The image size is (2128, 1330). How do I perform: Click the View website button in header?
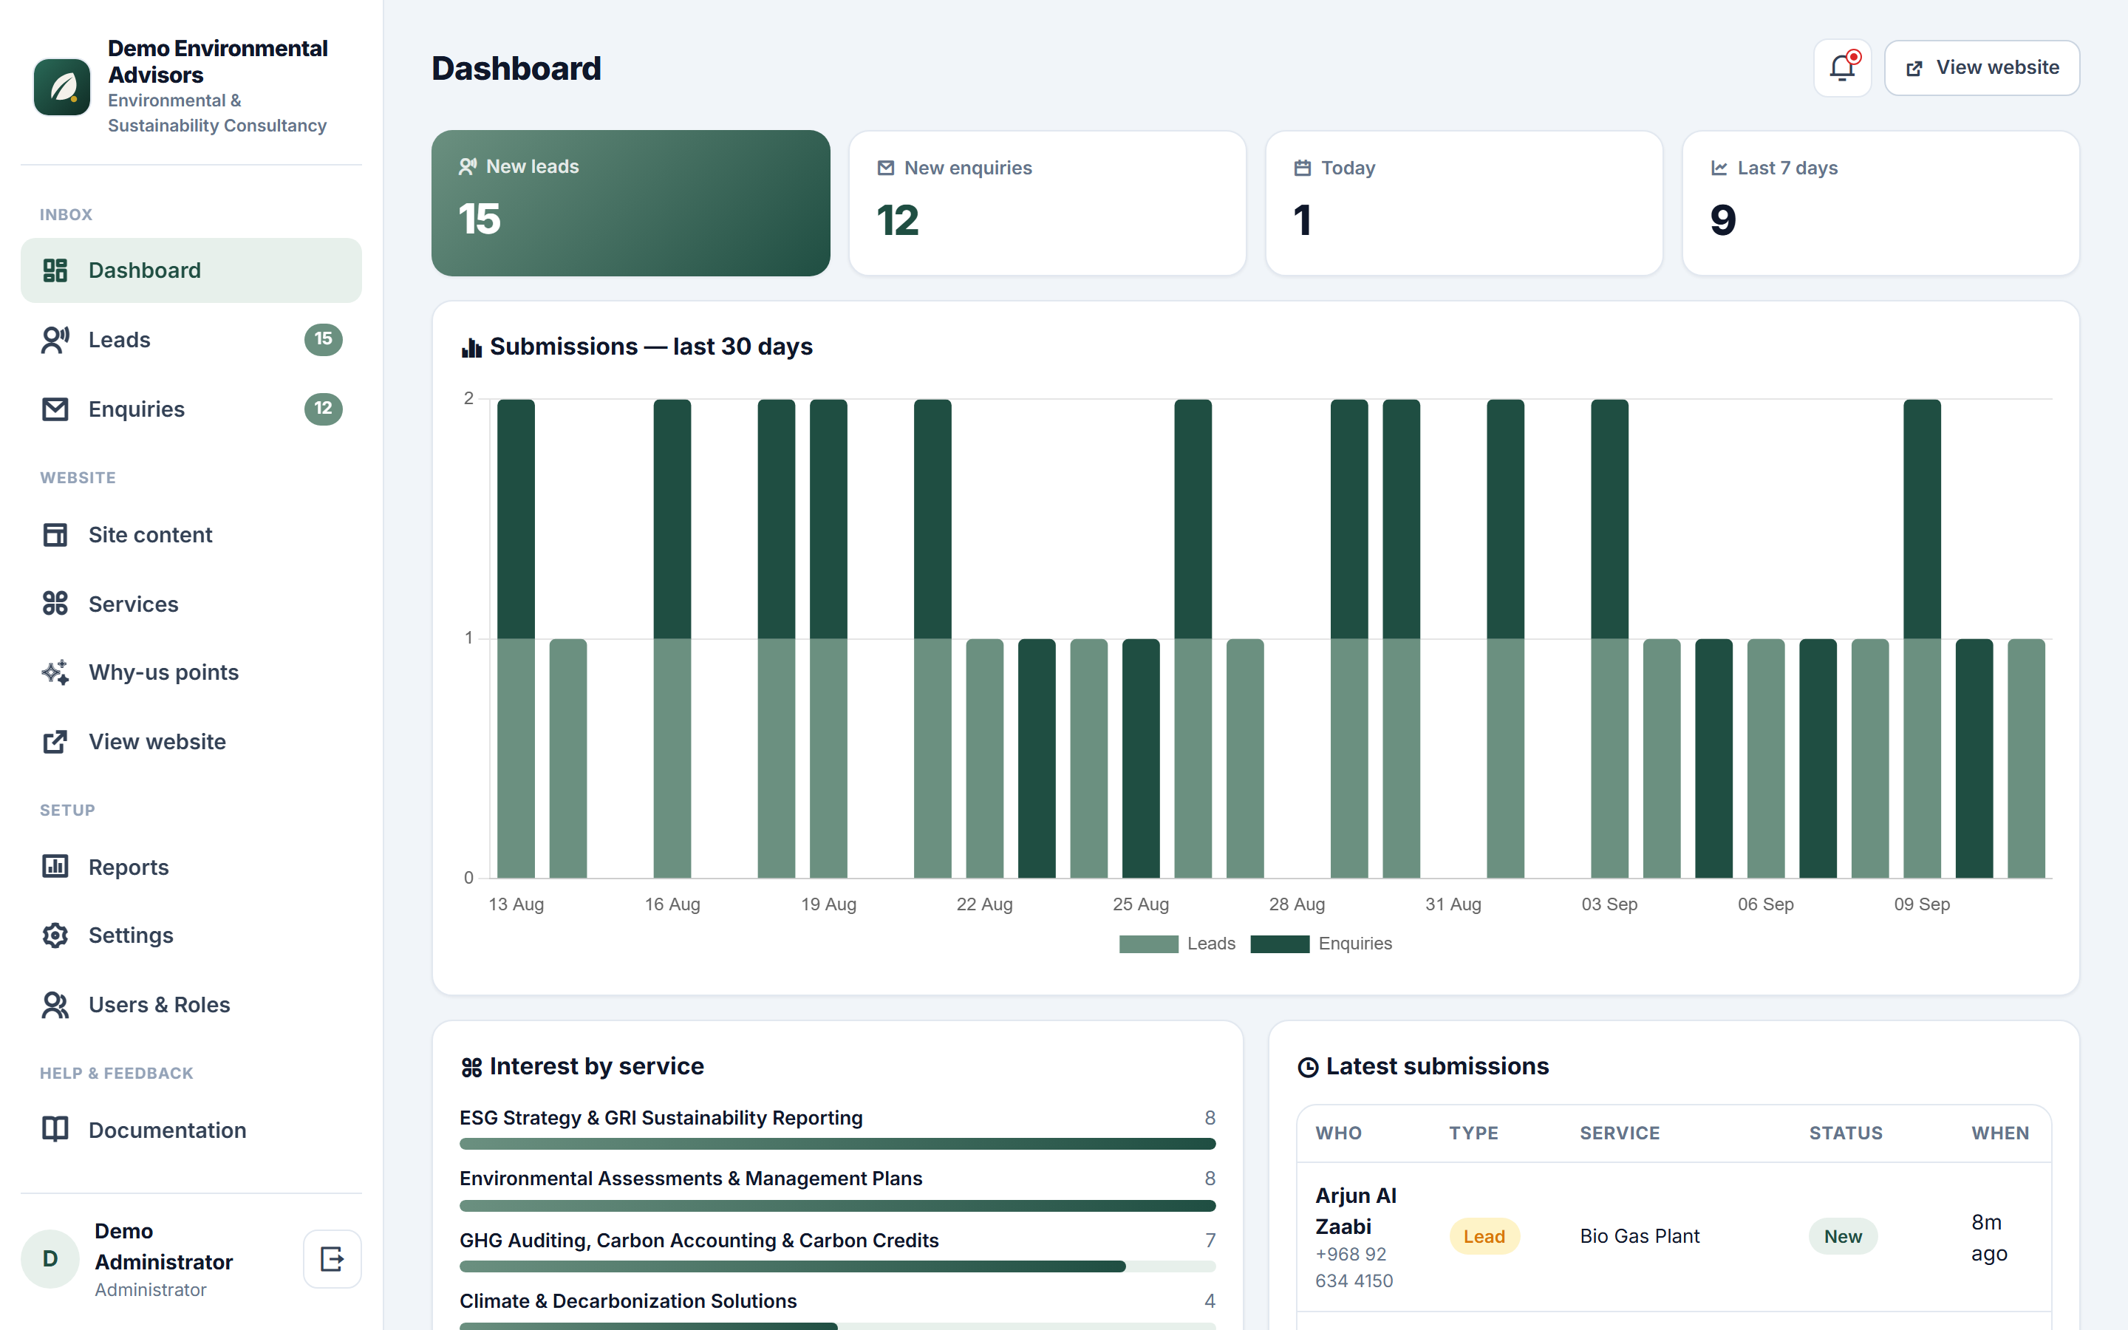pos(1981,68)
